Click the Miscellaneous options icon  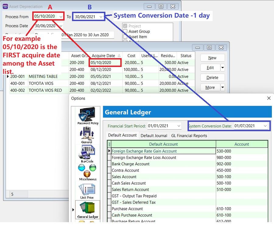[x=87, y=172]
